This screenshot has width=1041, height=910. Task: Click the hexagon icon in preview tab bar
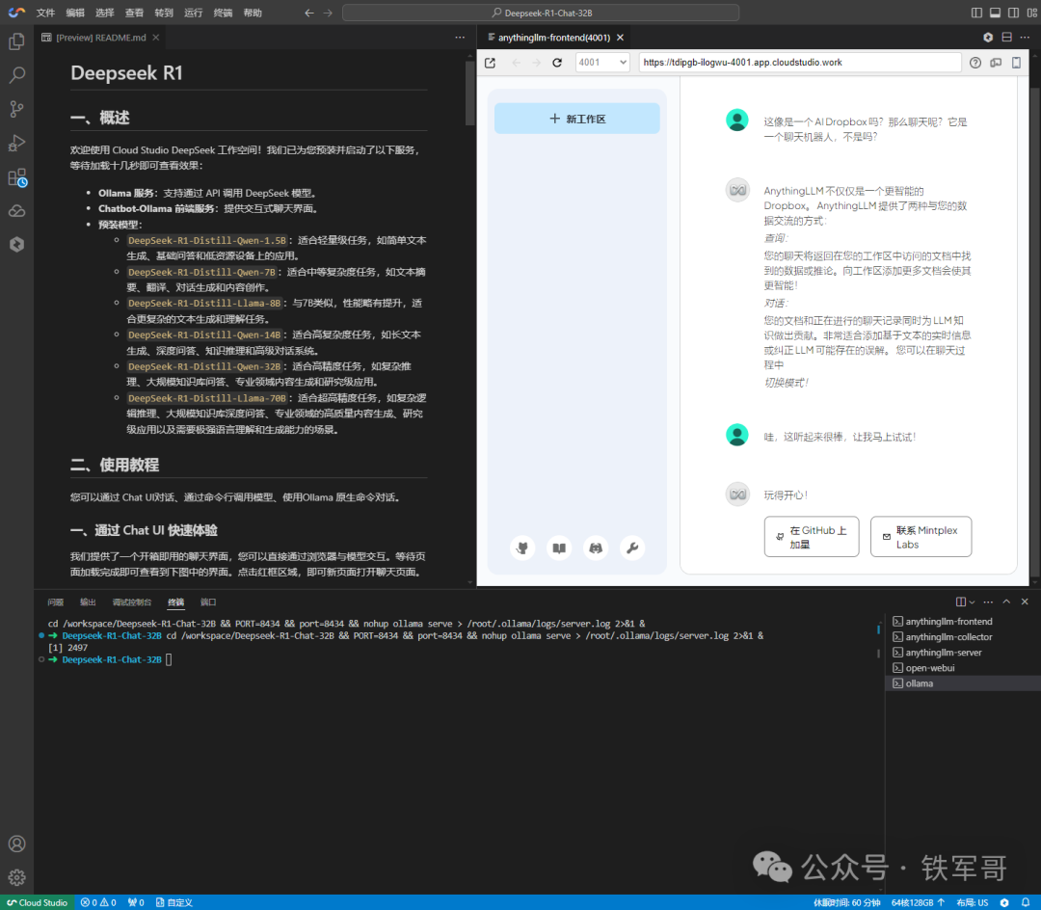(988, 38)
